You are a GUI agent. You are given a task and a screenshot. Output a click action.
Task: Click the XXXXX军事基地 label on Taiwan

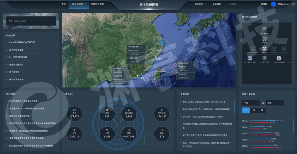click(x=160, y=72)
